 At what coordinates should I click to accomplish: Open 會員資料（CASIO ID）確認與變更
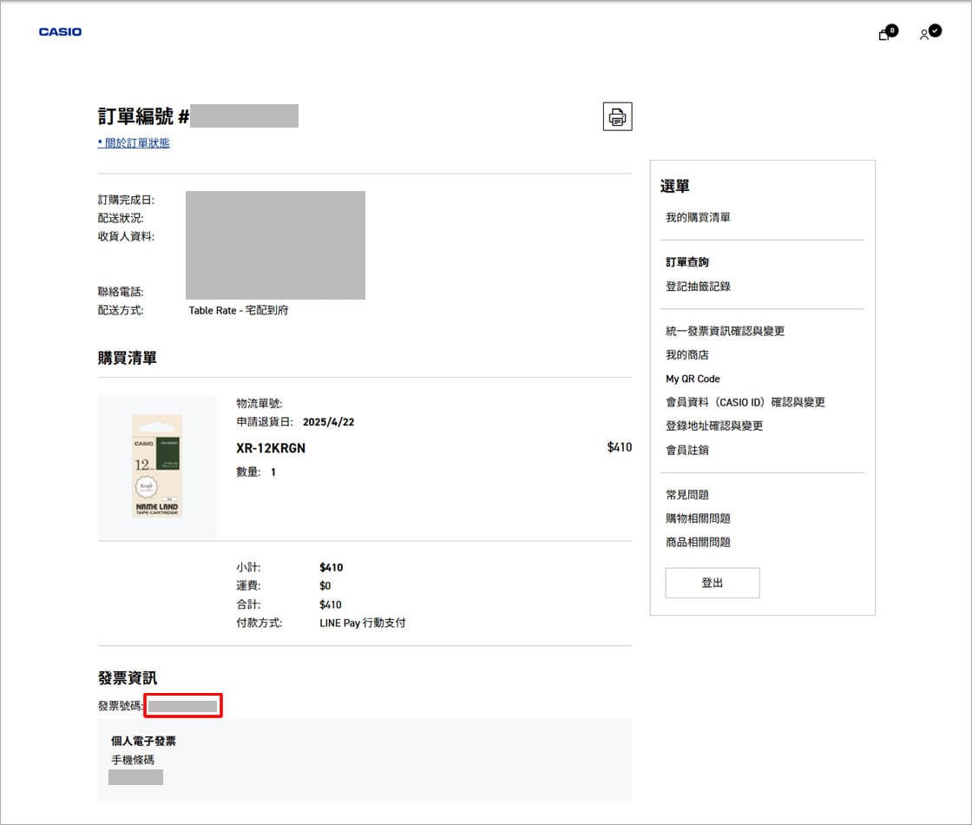point(745,402)
